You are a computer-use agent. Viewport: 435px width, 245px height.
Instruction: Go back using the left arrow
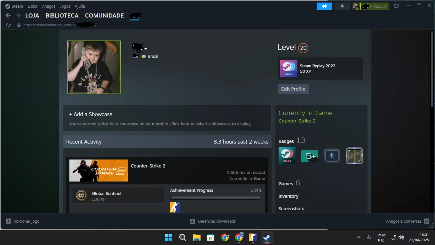(8, 15)
